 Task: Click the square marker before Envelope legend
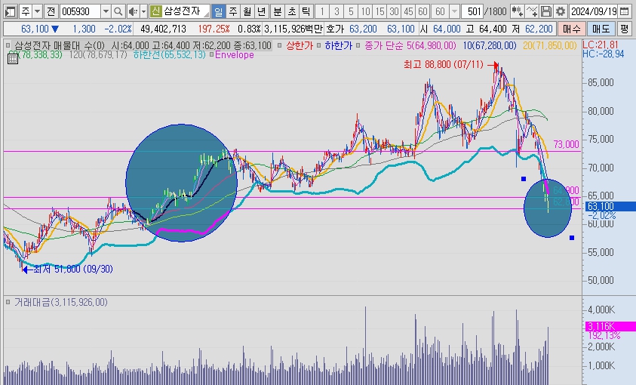click(211, 55)
